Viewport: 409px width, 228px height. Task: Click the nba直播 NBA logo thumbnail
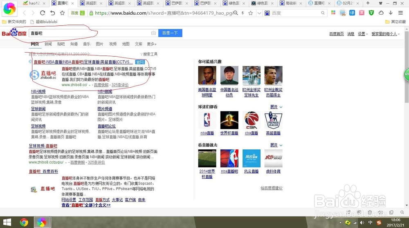pos(207,120)
